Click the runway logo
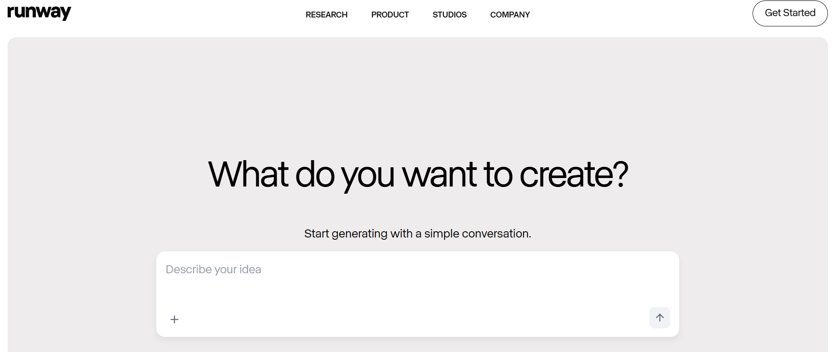 point(39,13)
